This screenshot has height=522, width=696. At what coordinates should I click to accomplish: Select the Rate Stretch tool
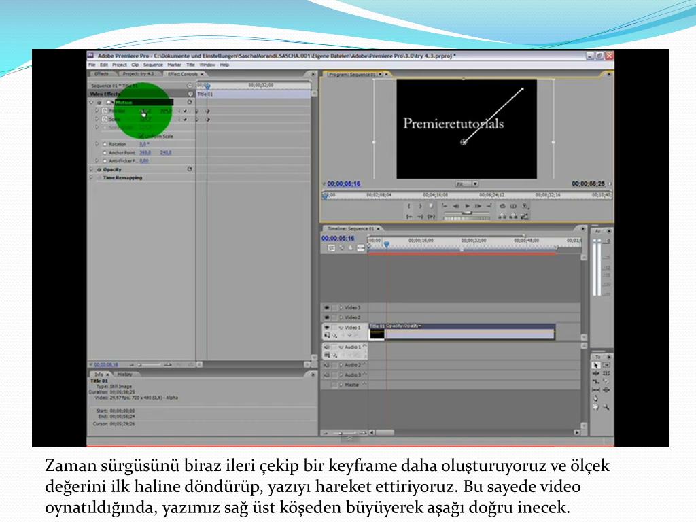click(x=596, y=381)
